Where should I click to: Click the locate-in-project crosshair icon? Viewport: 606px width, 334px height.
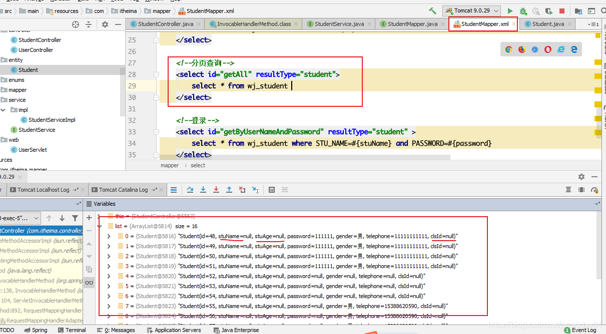pyautogui.click(x=76, y=24)
